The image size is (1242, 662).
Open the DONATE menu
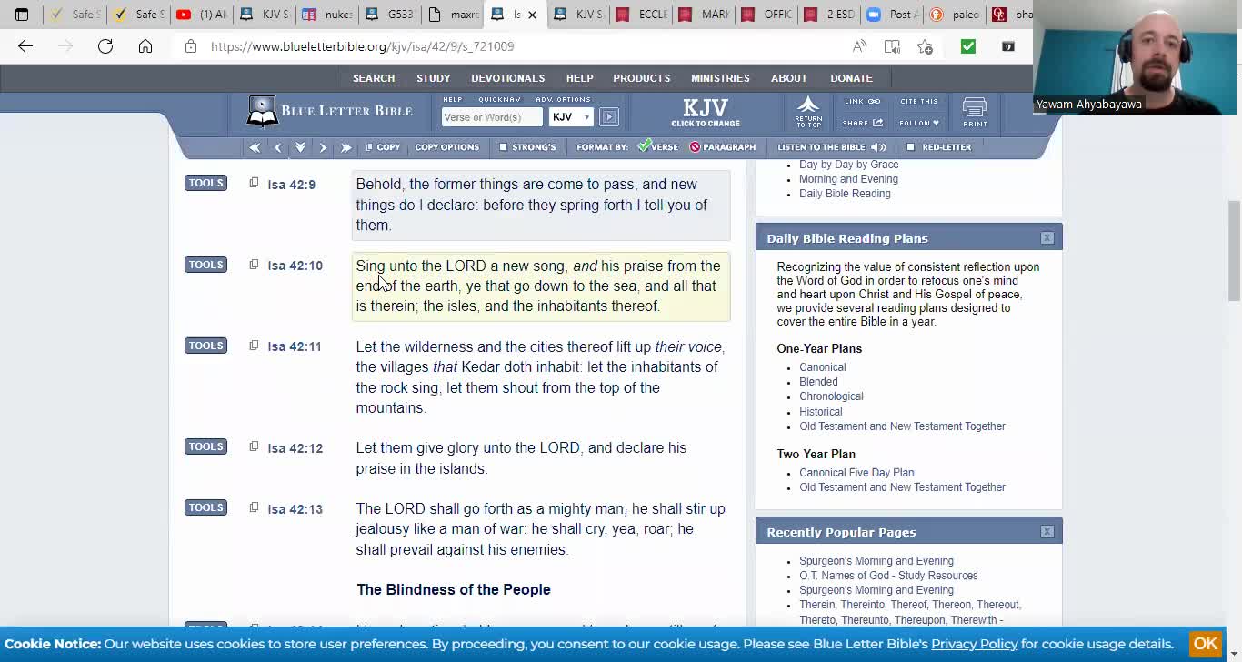pos(851,78)
